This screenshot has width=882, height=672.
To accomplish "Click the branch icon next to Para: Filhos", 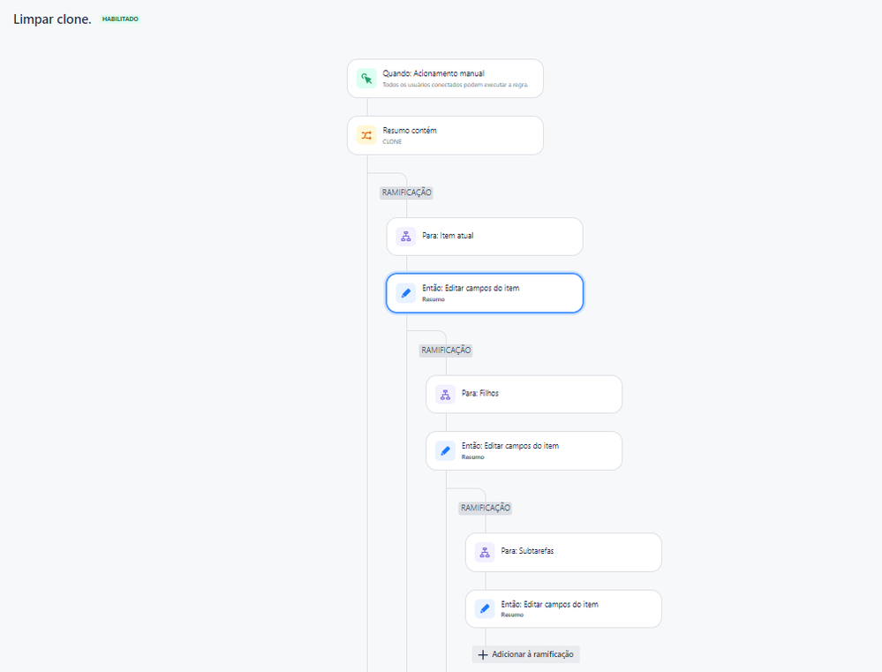I will point(445,395).
